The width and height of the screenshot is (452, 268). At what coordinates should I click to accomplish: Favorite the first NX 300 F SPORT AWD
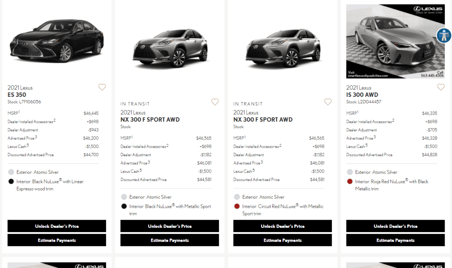(215, 102)
